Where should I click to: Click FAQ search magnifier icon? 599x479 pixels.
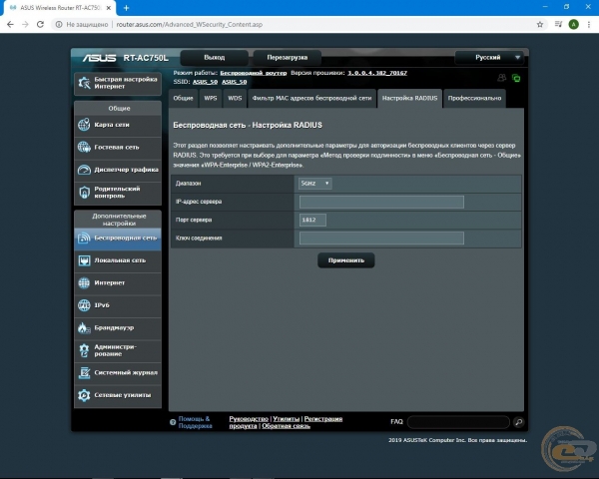(519, 422)
